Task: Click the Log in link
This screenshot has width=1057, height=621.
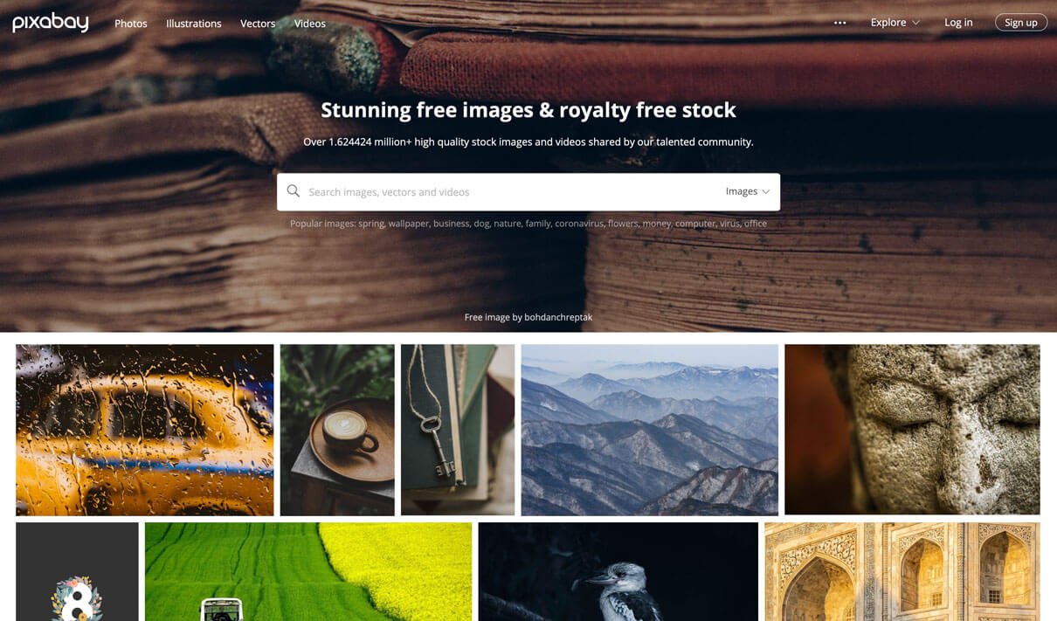Action: pyautogui.click(x=958, y=23)
